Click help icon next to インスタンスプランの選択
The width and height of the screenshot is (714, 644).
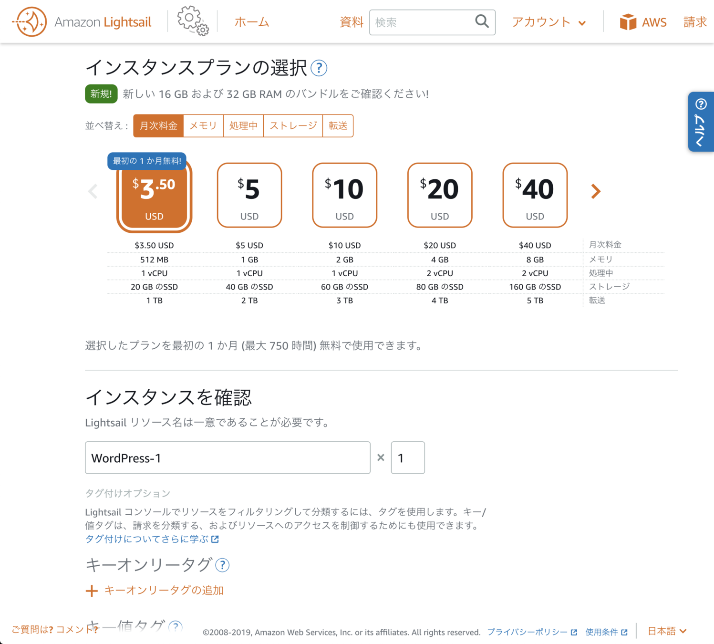(x=319, y=68)
